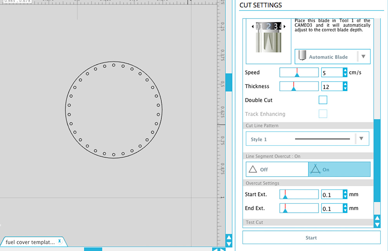This screenshot has width=388, height=251.
Task: Open the Automatic Blade dropdown
Action: pos(363,57)
